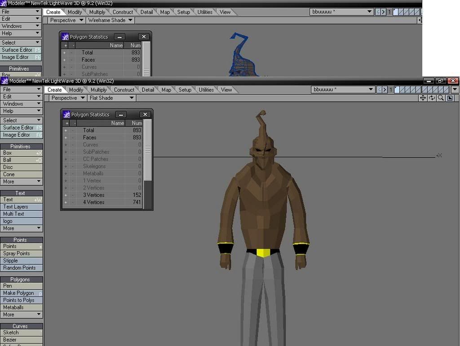Image resolution: width=460 pixels, height=346 pixels.
Task: Click the minus icon in the 3 Vertices row
Action: (x=73, y=195)
